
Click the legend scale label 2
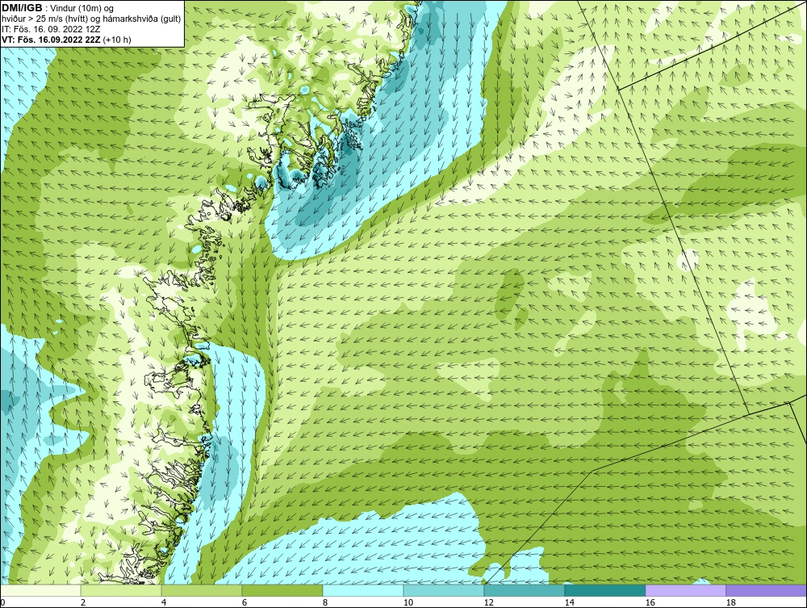83,602
